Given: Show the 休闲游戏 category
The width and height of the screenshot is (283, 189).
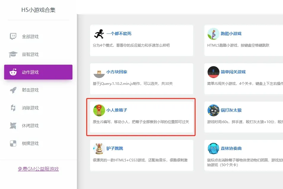Looking at the screenshot, I should click(x=38, y=126).
